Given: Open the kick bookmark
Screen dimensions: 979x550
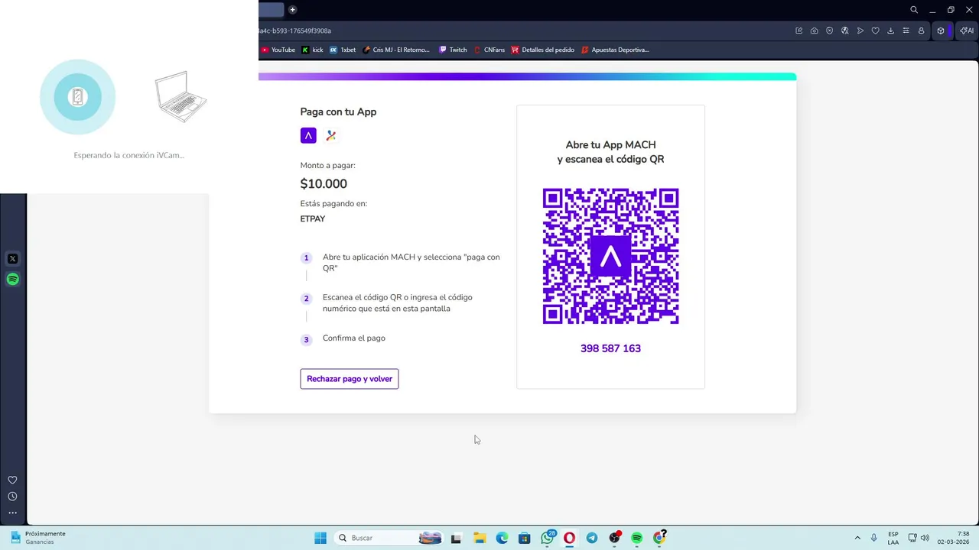Looking at the screenshot, I should (x=313, y=50).
